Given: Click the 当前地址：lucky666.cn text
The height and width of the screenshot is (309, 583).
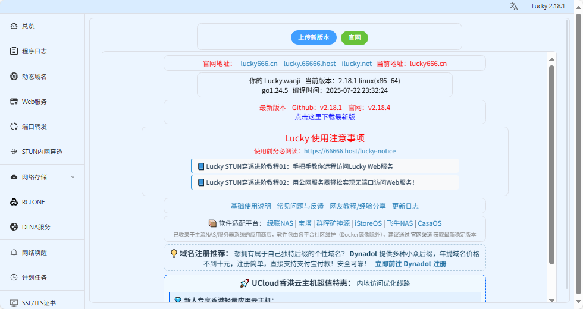Looking at the screenshot, I should [x=412, y=64].
